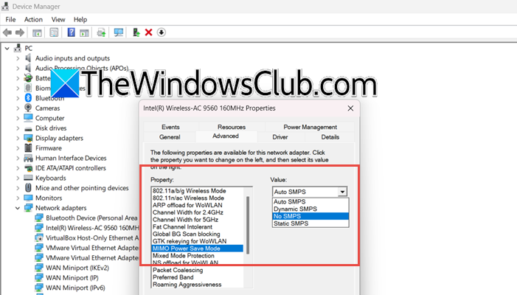The image size is (517, 295).
Task: Click the Monitors category icon
Action: coord(28,198)
